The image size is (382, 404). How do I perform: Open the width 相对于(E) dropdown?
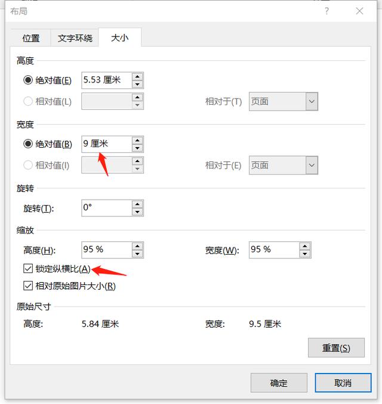[312, 165]
